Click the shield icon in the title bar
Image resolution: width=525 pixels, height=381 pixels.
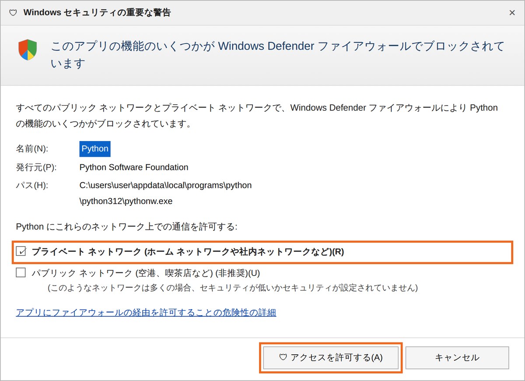point(13,13)
